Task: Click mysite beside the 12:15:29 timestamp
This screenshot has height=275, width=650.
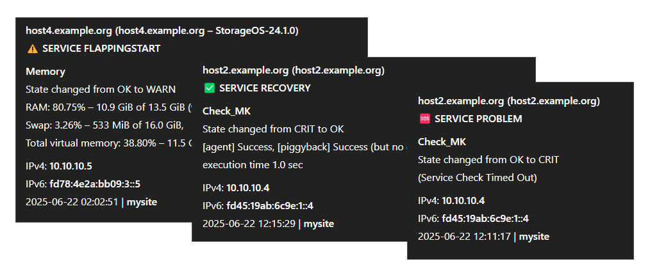Action: click(x=319, y=224)
